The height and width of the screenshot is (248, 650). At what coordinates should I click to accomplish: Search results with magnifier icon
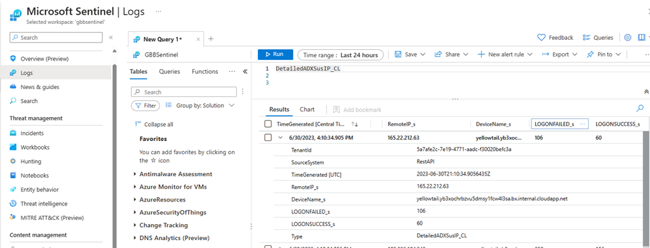click(640, 108)
